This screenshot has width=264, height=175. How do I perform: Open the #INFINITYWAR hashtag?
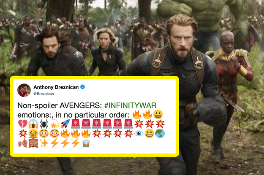(130, 105)
